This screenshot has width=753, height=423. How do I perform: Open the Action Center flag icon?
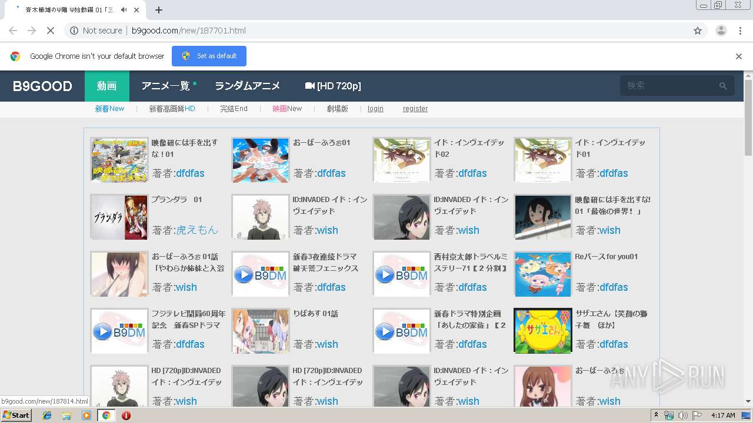pyautogui.click(x=697, y=415)
